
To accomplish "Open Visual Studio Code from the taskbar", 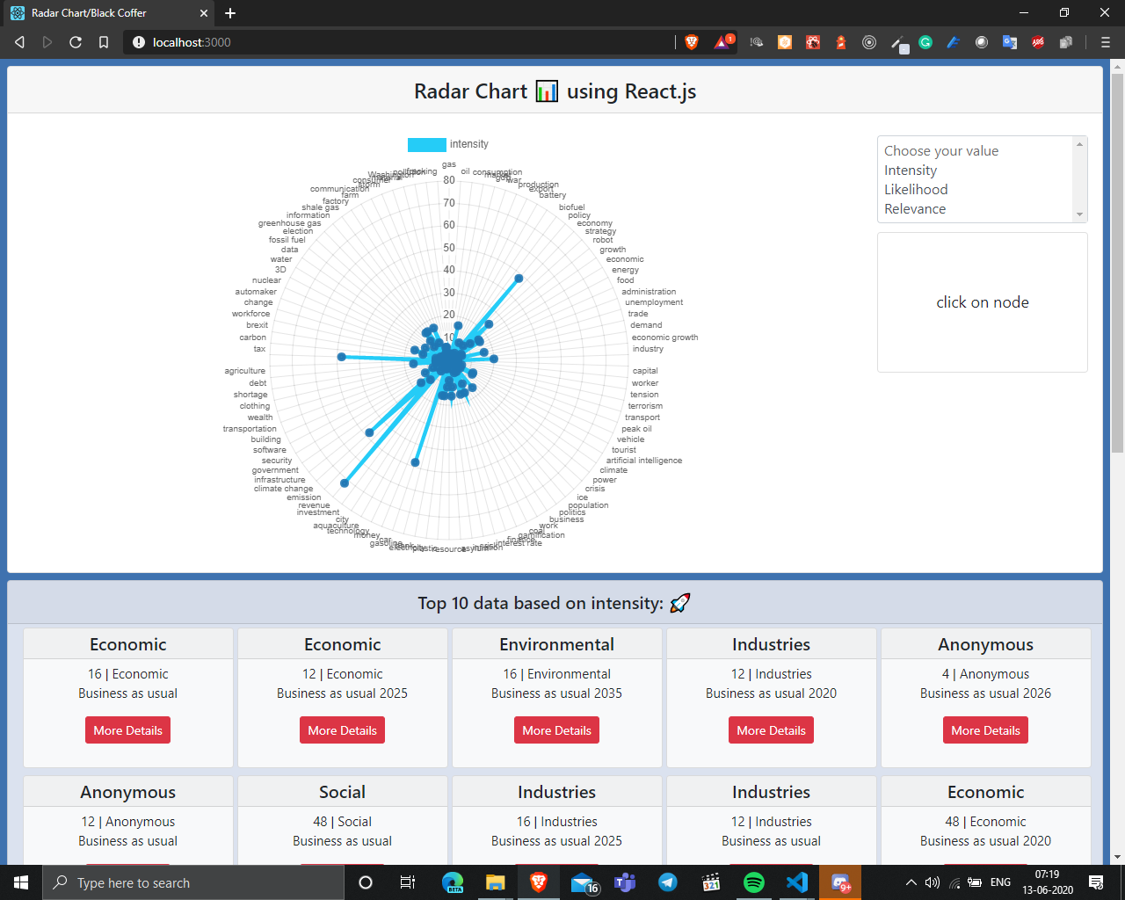I will coord(796,882).
